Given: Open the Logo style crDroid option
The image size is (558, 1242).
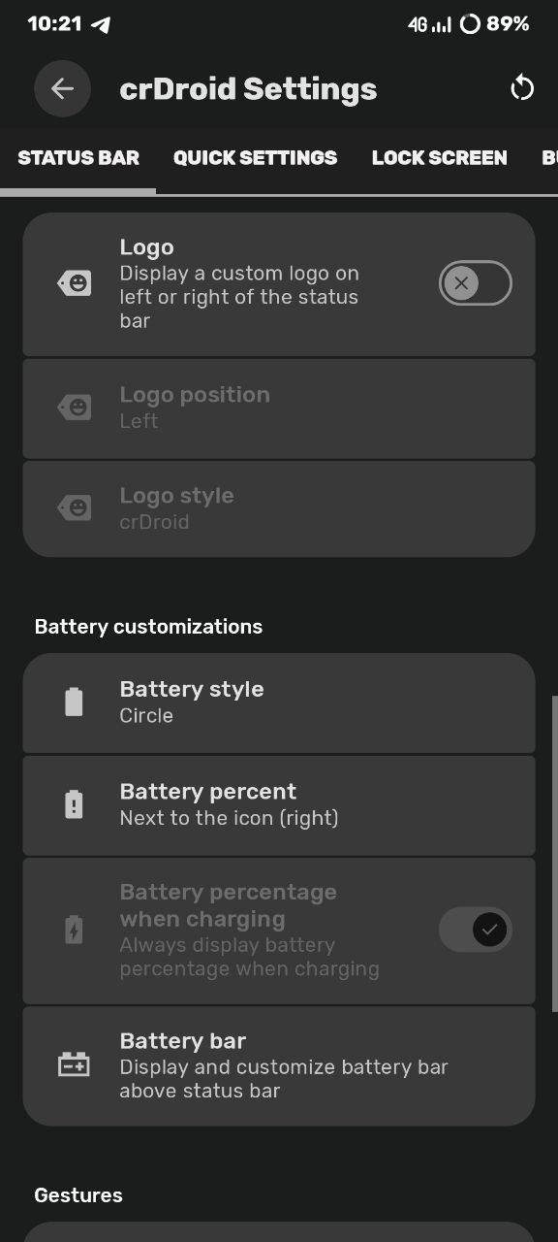Looking at the screenshot, I should coord(279,508).
